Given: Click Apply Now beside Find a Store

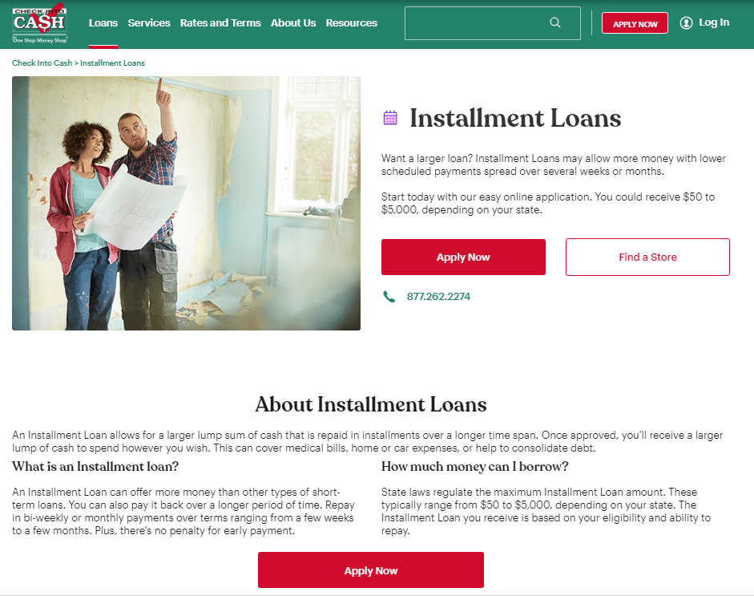Looking at the screenshot, I should [463, 257].
